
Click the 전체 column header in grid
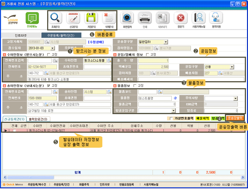tap(14, 126)
